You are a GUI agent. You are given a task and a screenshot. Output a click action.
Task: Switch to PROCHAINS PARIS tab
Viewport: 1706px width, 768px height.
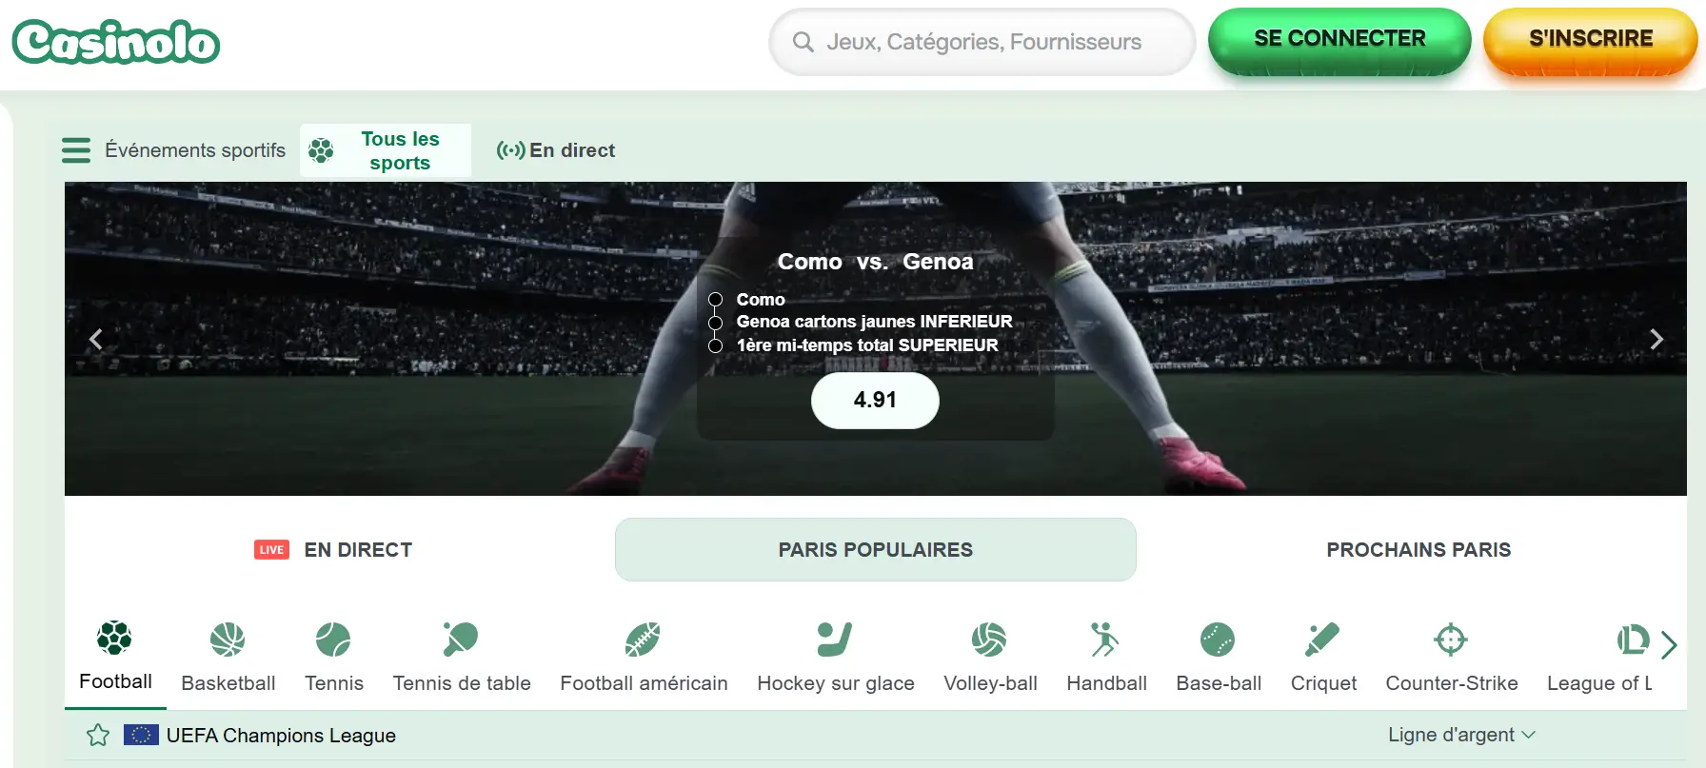(1418, 550)
